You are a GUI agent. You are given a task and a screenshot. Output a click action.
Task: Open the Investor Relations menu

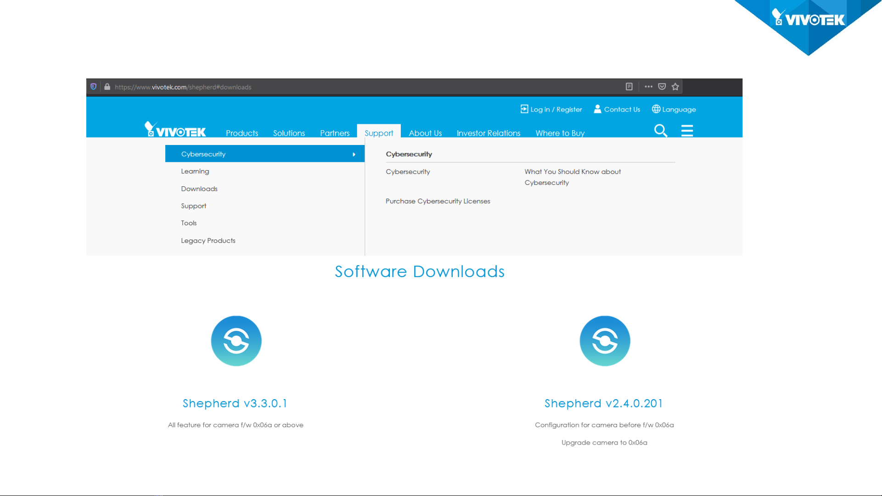coord(488,133)
